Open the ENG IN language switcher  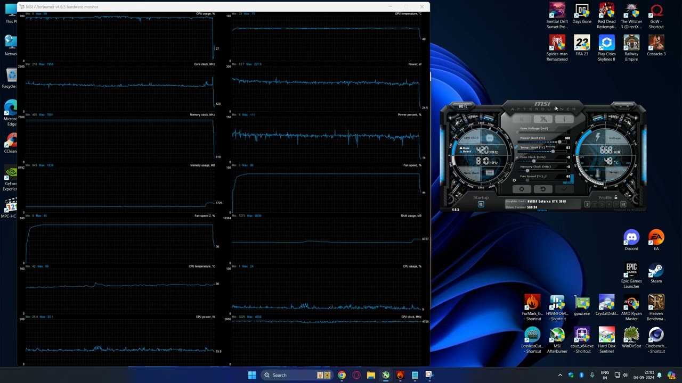605,375
